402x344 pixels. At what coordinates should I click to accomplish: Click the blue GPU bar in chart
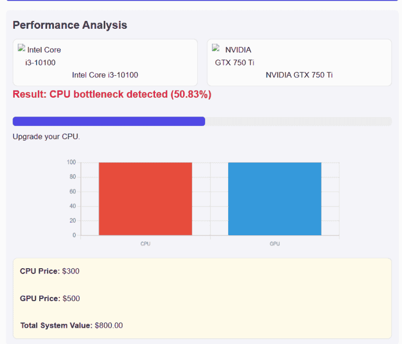click(274, 199)
